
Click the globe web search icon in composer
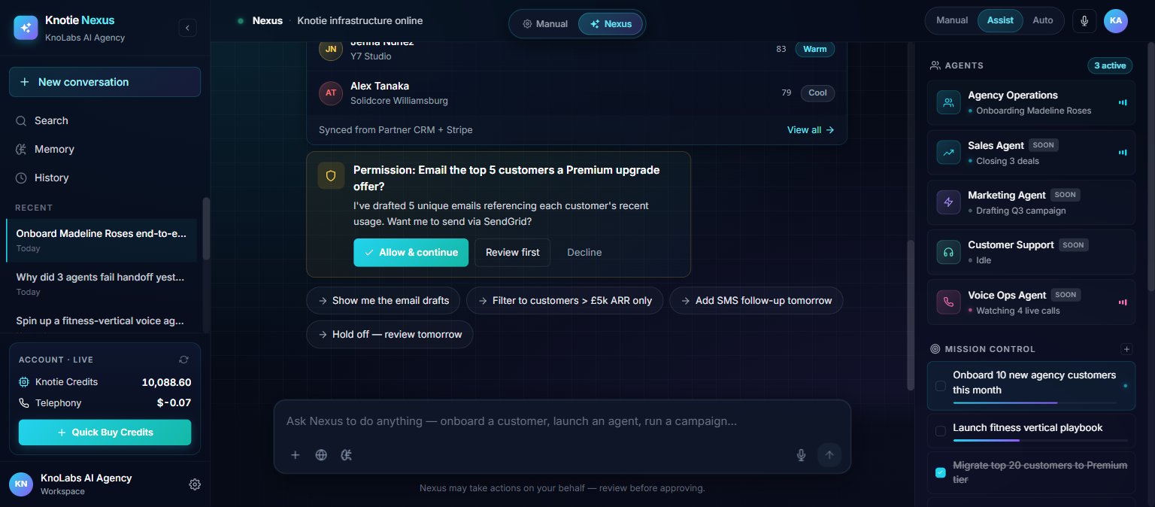click(321, 455)
